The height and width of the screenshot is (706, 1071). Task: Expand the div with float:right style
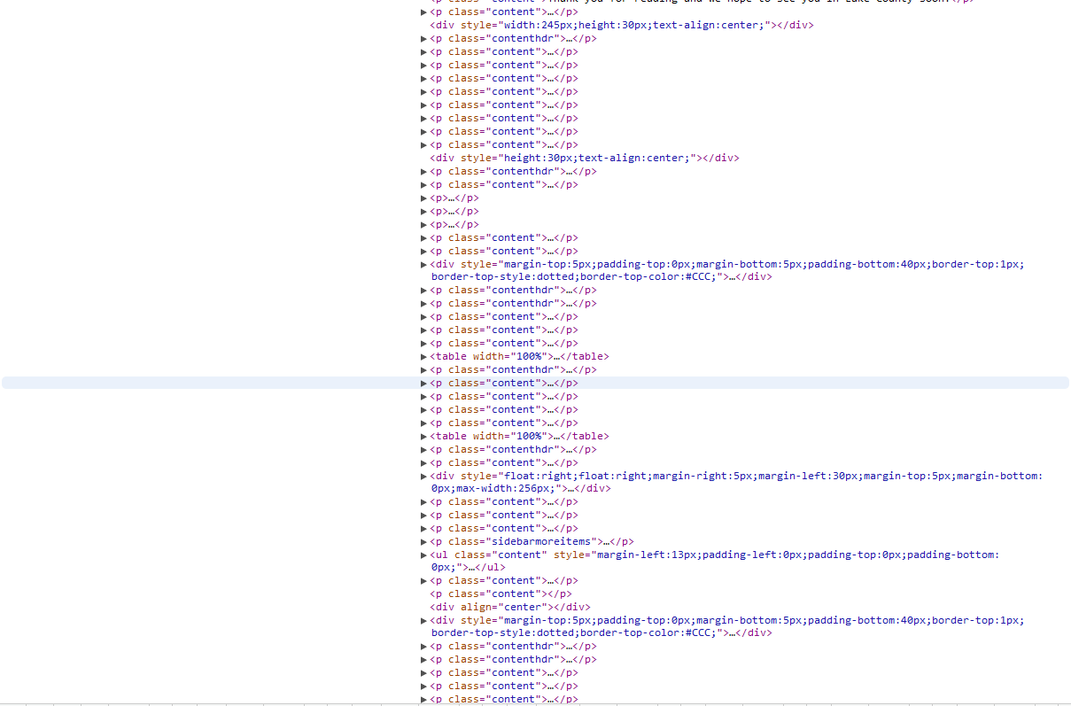point(423,476)
